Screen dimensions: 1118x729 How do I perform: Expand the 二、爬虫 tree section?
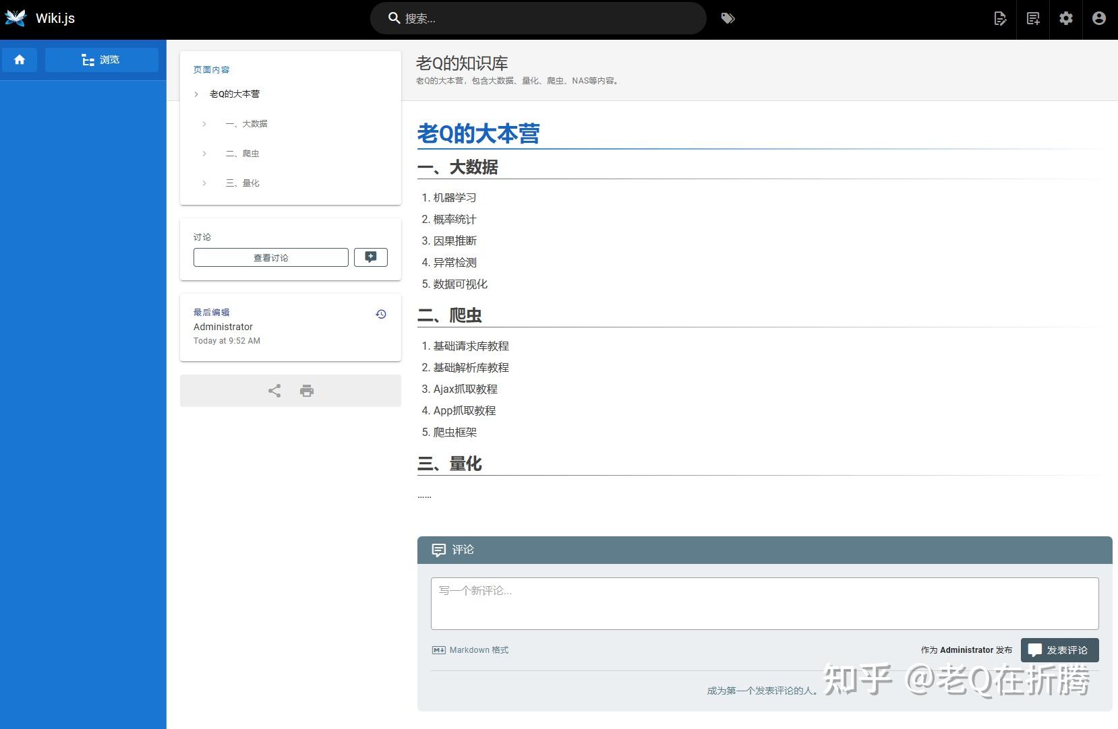click(x=204, y=154)
